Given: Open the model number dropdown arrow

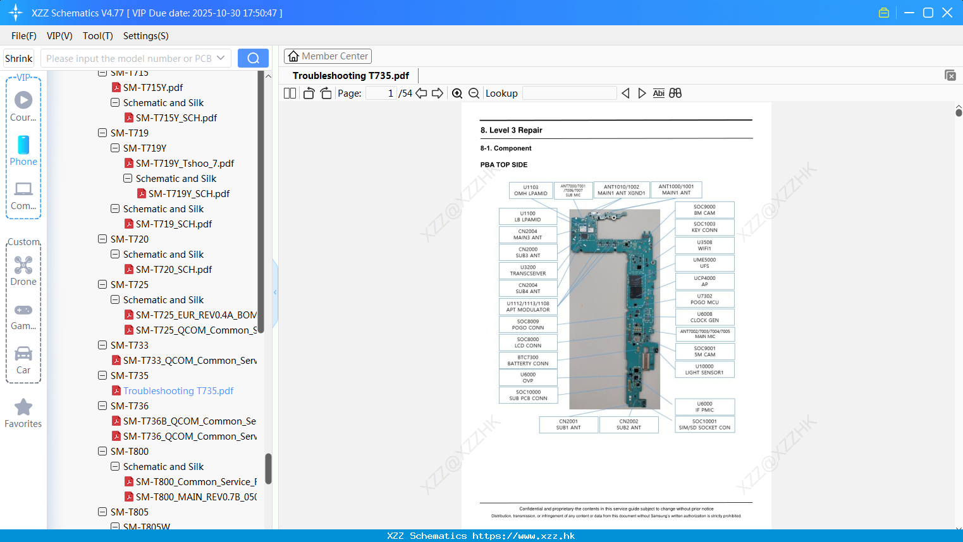Looking at the screenshot, I should coord(221,58).
